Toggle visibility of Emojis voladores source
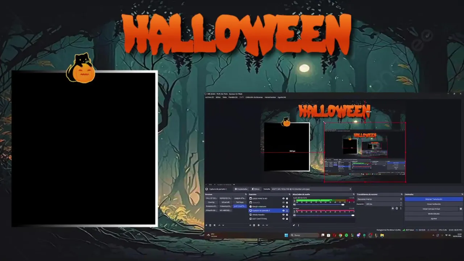Screen dimensions: 464x261 283,207
